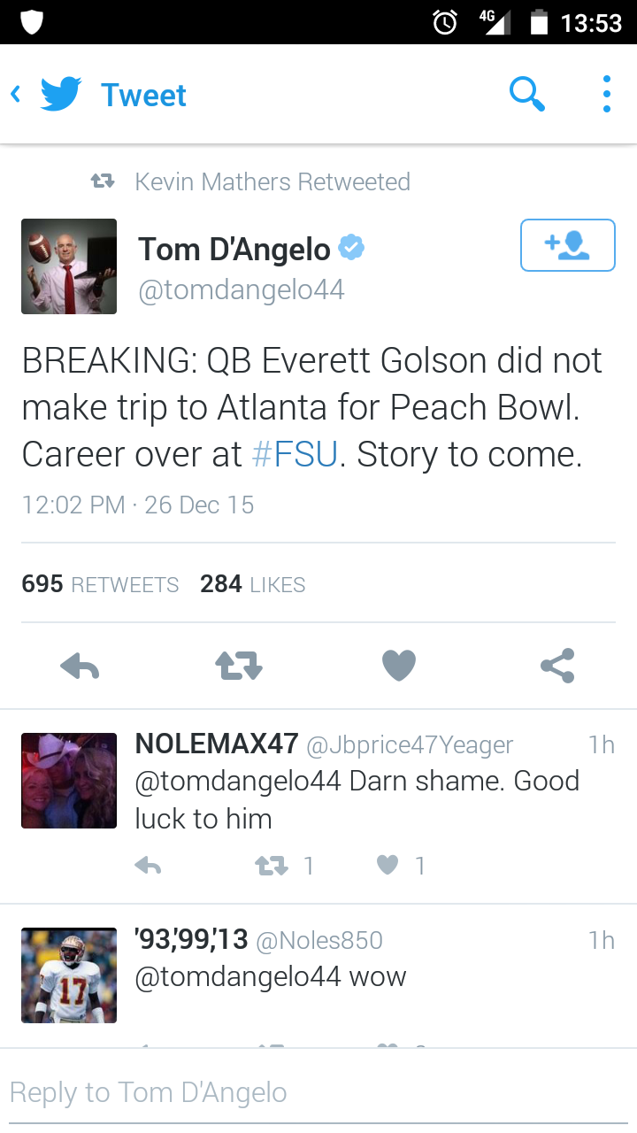The width and height of the screenshot is (637, 1133).
Task: Share the tweet via share icon
Action: pos(557,666)
